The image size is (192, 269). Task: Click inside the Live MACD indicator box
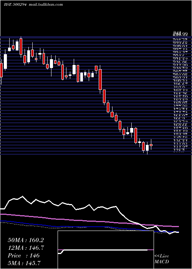(x=106, y=250)
